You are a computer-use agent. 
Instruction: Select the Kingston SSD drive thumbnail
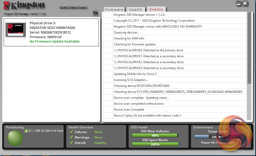click(16, 30)
